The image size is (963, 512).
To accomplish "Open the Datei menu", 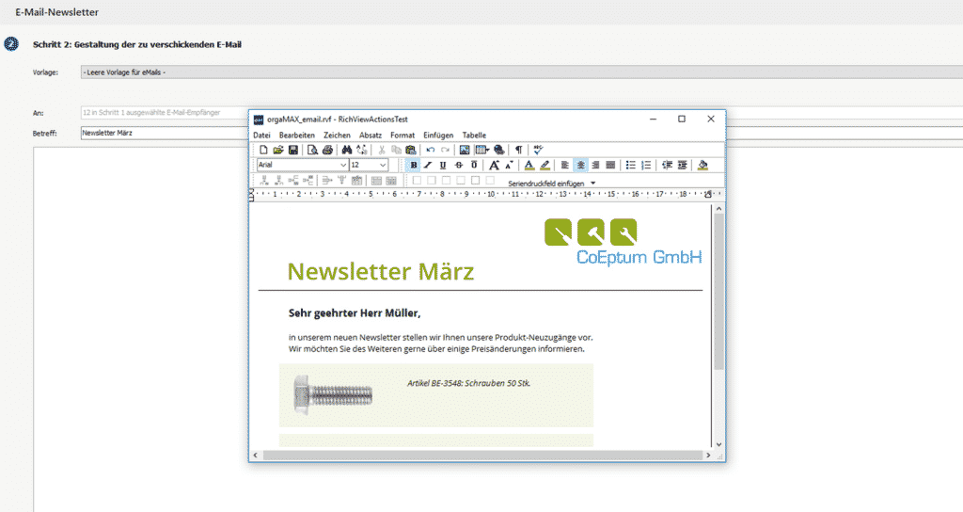I will point(261,136).
